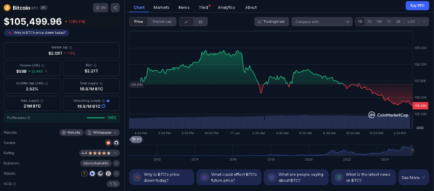434x191 pixels.
Task: Toggle chart to Market cap view
Action: (x=162, y=22)
